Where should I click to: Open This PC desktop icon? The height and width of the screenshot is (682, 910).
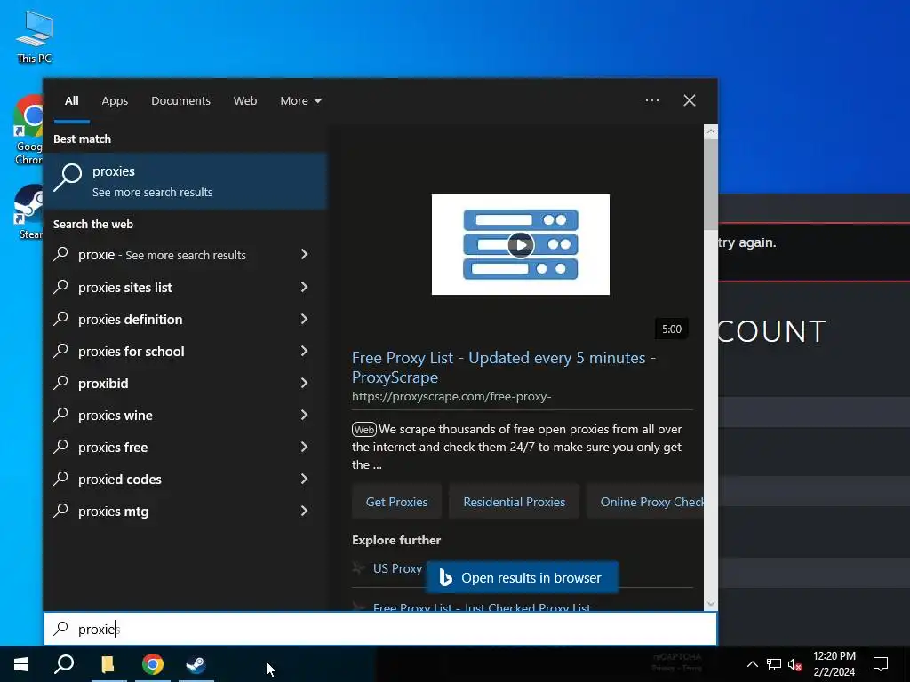pos(35,36)
